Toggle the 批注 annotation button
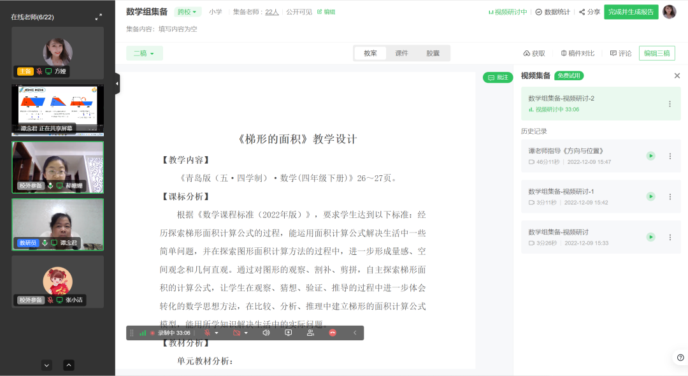The height and width of the screenshot is (376, 688). point(498,77)
